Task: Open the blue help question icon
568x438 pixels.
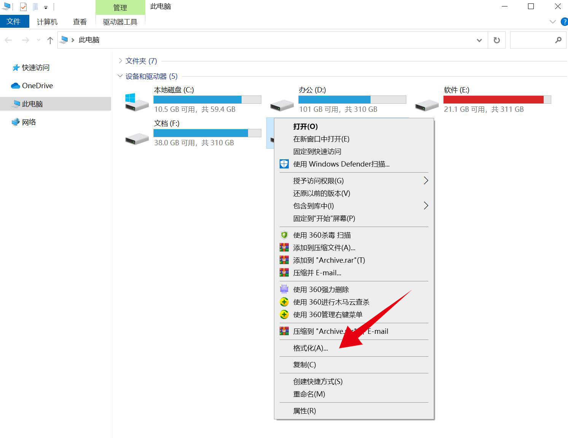Action: [x=565, y=22]
